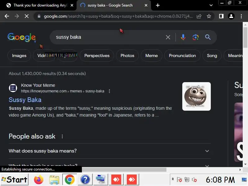Go back to the previous page

pos(7,16)
